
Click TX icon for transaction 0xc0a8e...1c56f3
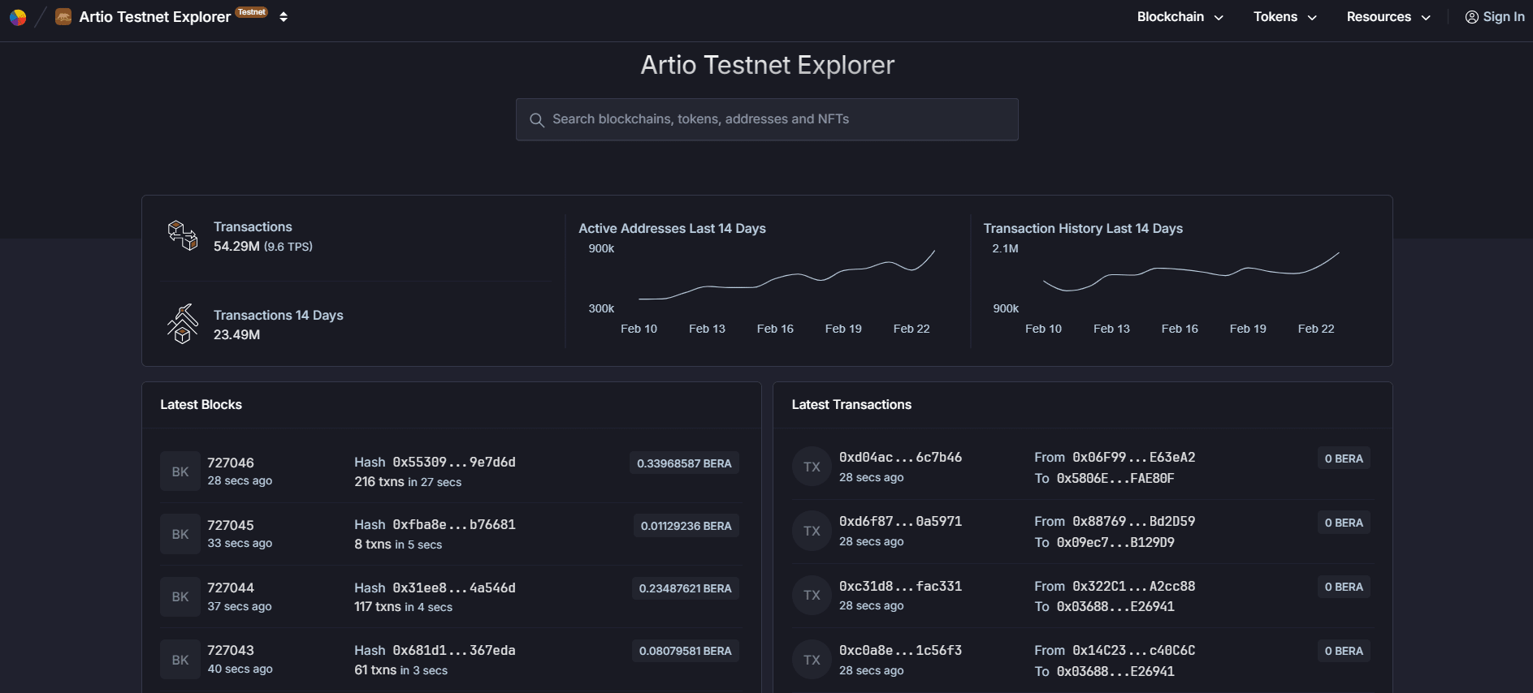[812, 660]
